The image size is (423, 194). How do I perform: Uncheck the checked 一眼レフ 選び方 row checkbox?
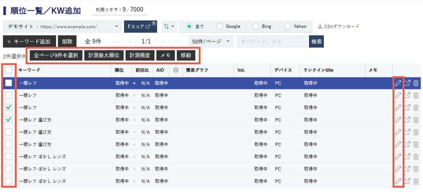pyautogui.click(x=9, y=120)
